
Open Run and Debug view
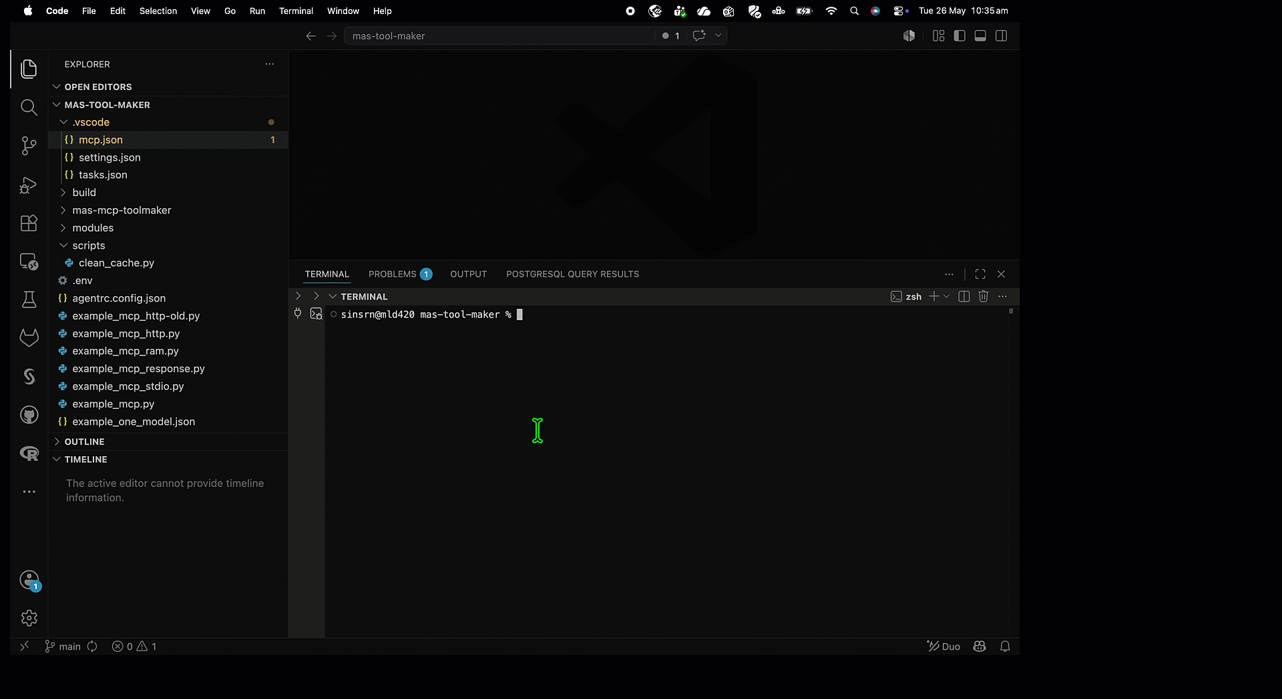click(29, 185)
